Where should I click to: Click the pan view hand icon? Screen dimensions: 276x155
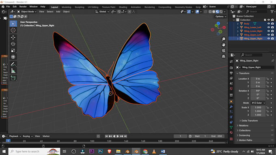pyautogui.click(x=223, y=45)
